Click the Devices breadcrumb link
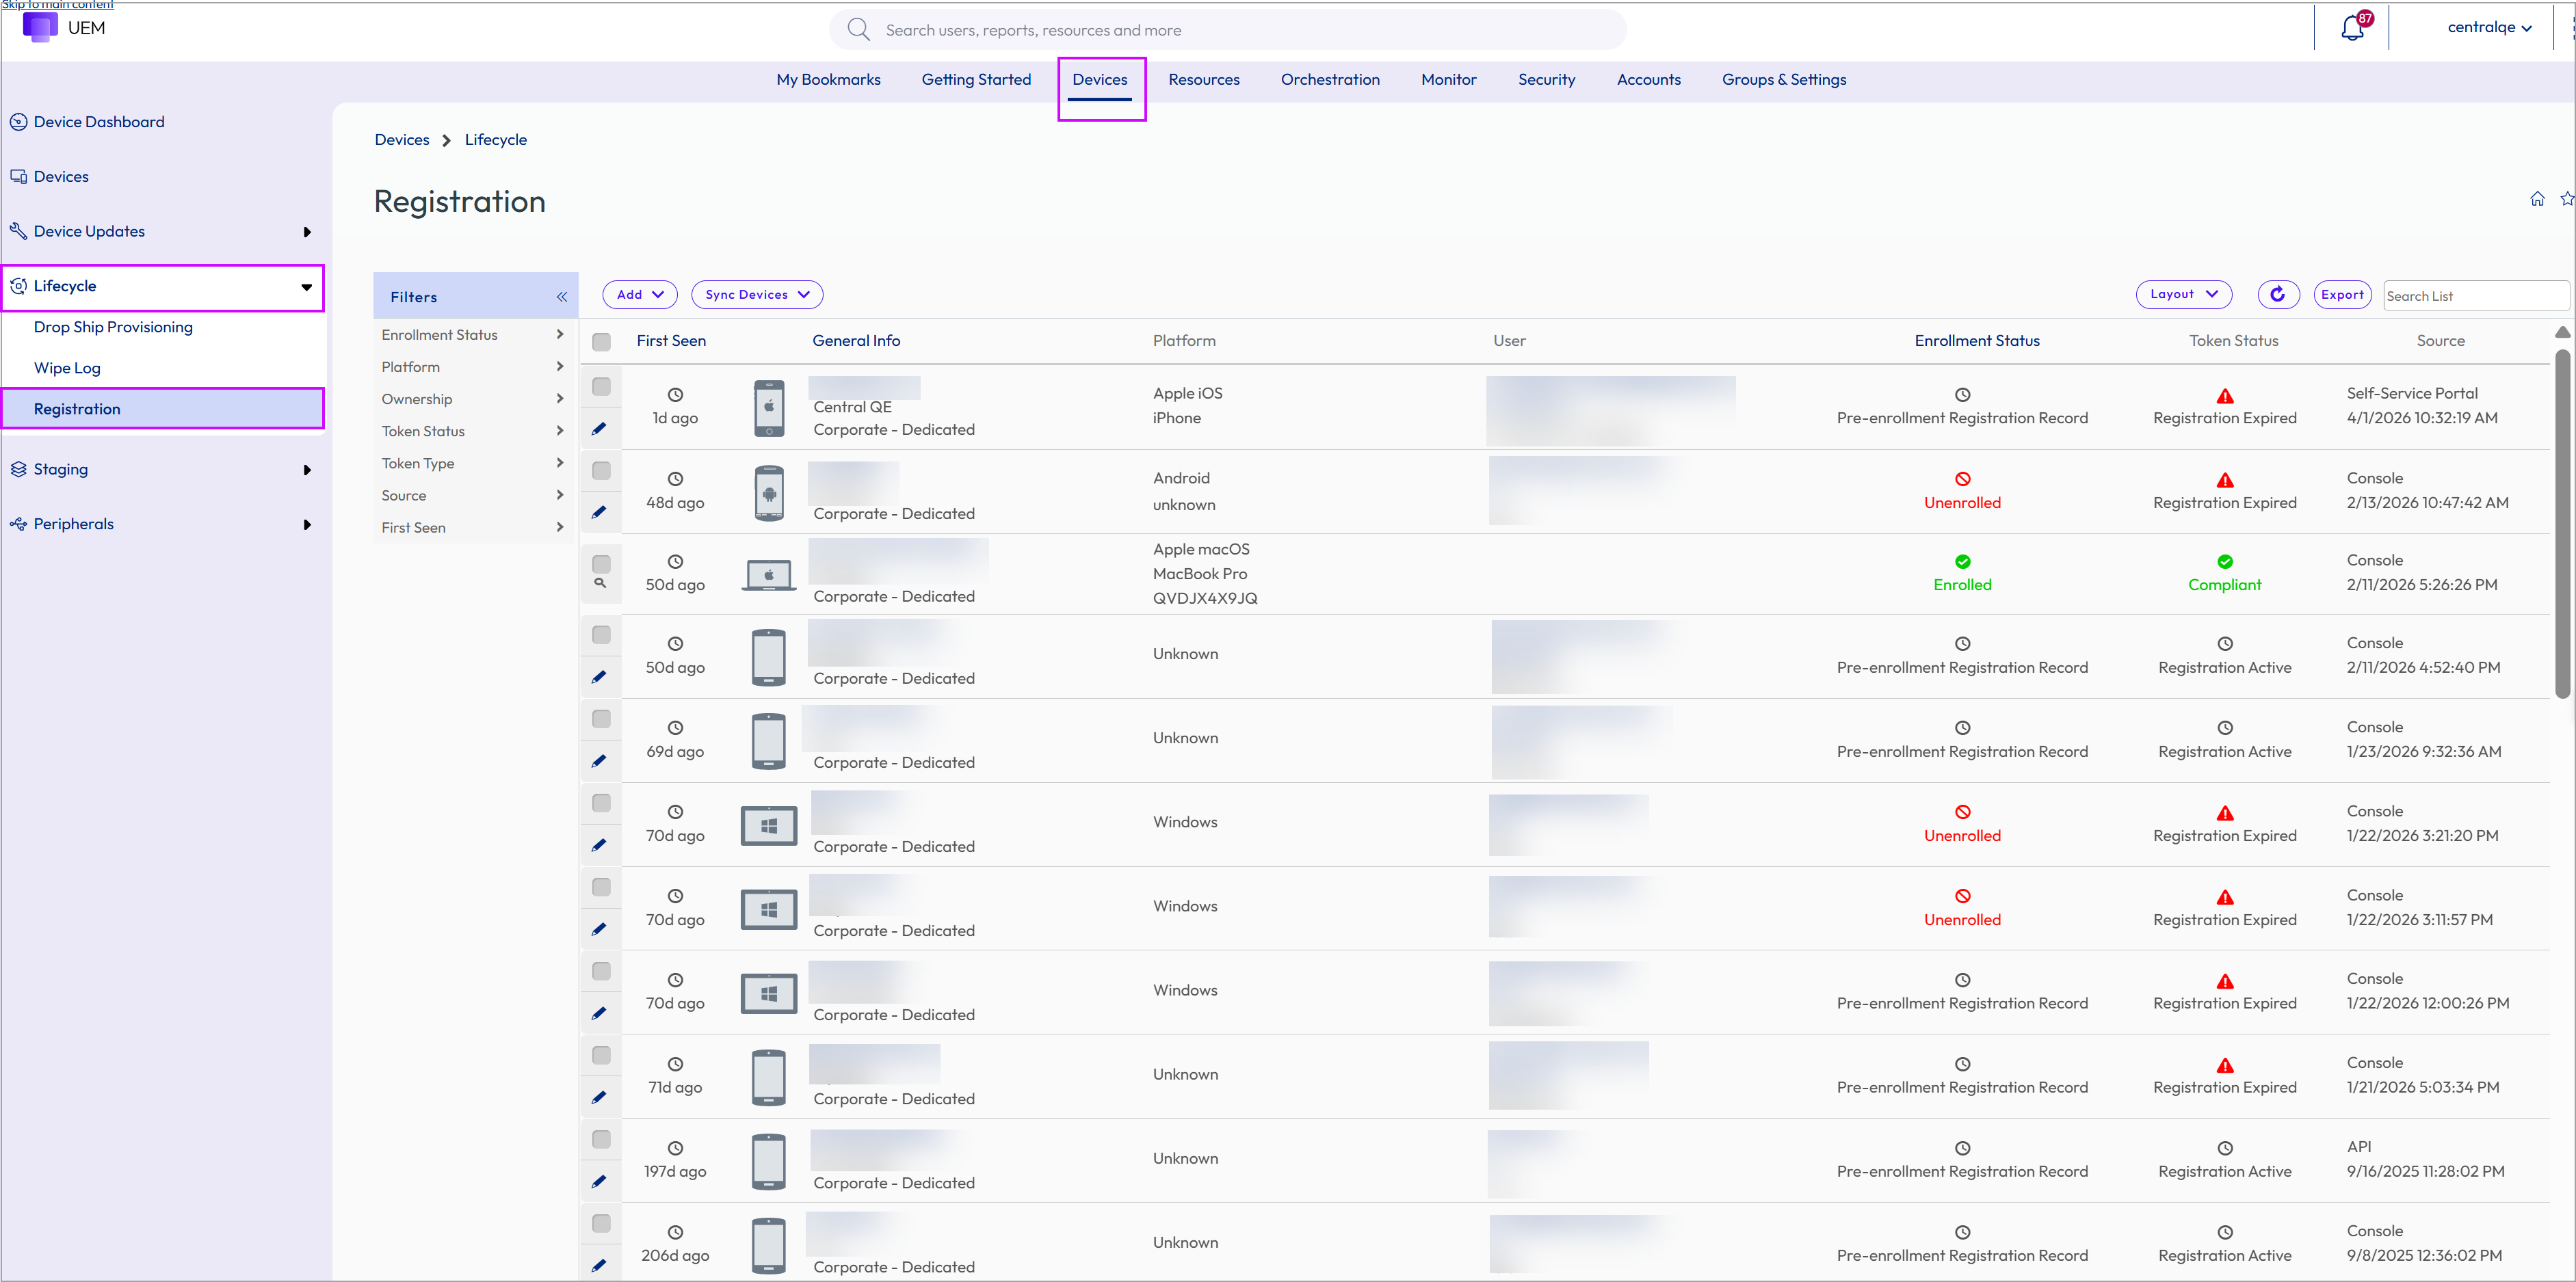2576x1282 pixels. click(x=401, y=140)
